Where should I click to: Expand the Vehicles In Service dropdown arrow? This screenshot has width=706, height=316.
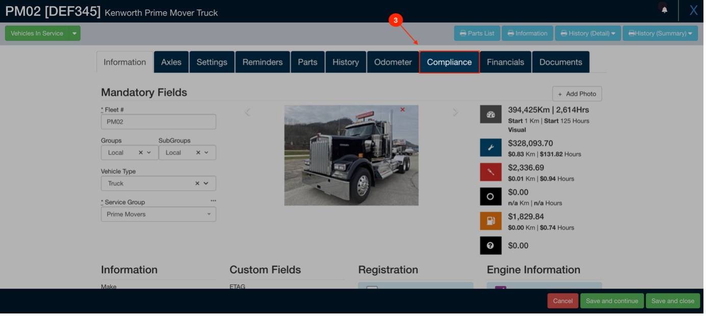(x=74, y=34)
